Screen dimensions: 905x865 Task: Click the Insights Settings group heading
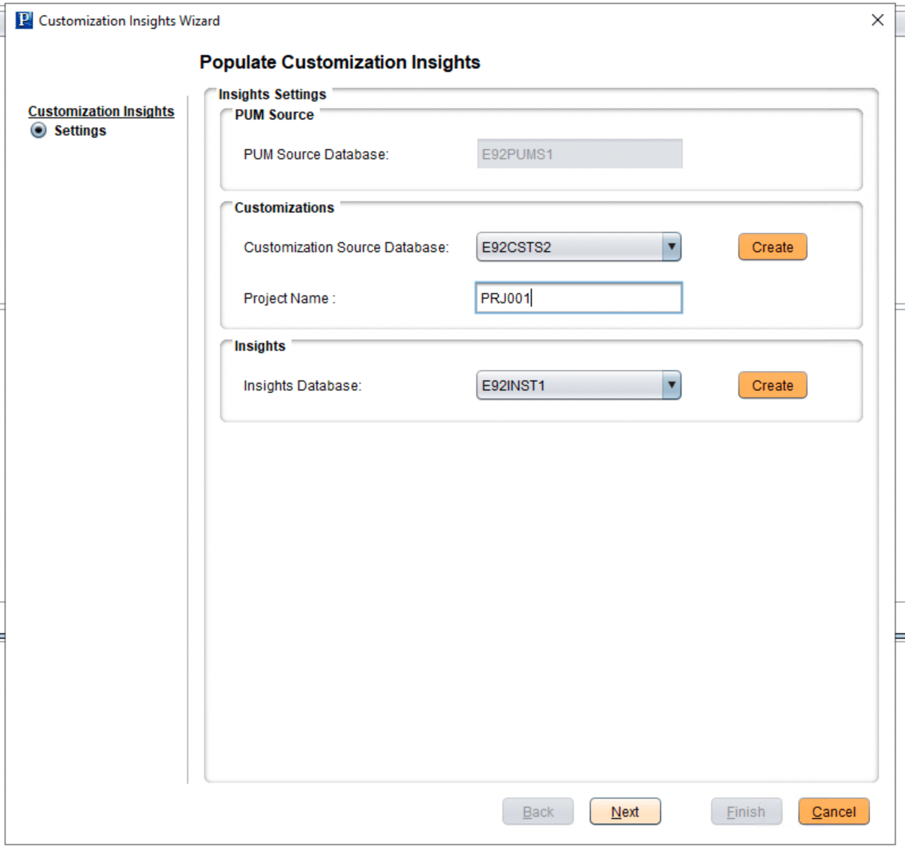pos(272,94)
